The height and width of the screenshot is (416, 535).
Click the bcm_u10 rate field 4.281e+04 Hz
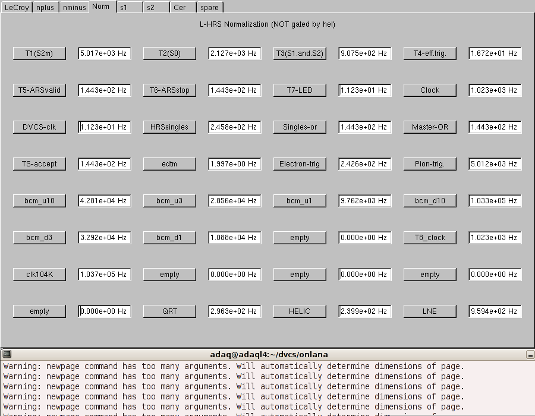coord(105,201)
